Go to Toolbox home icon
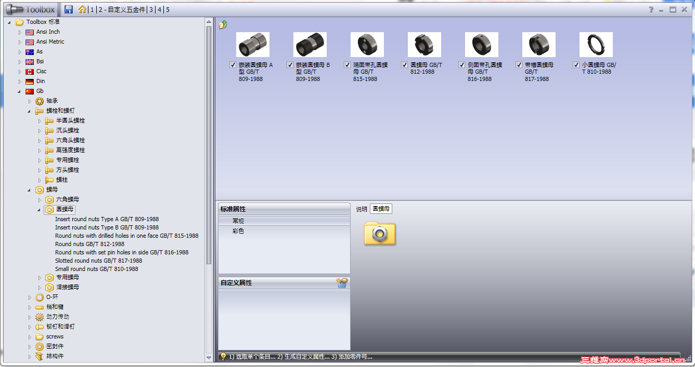The height and width of the screenshot is (367, 695). [x=82, y=9]
